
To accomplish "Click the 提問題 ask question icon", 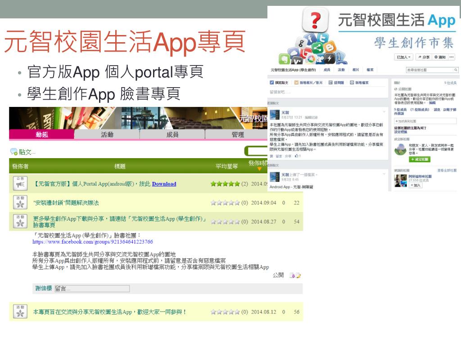I will [330, 83].
